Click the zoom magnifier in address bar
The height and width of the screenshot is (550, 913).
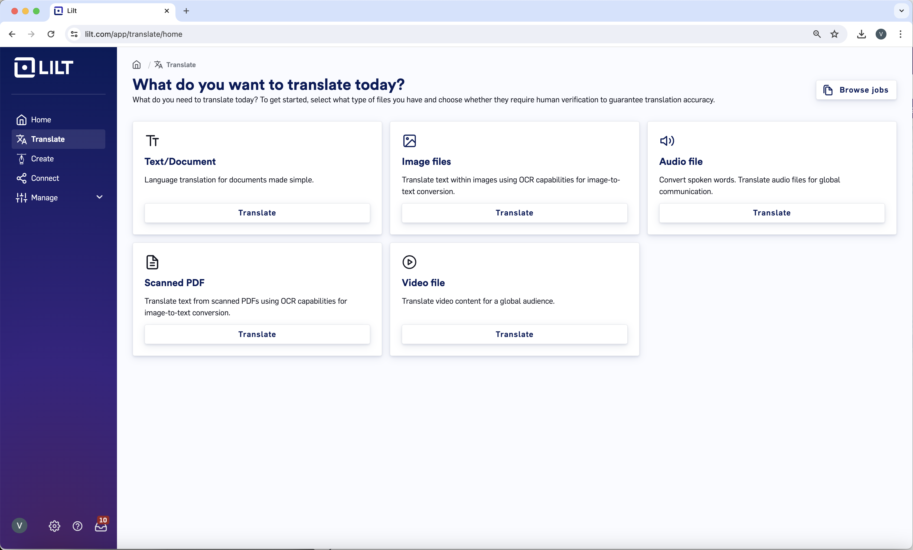(x=817, y=34)
